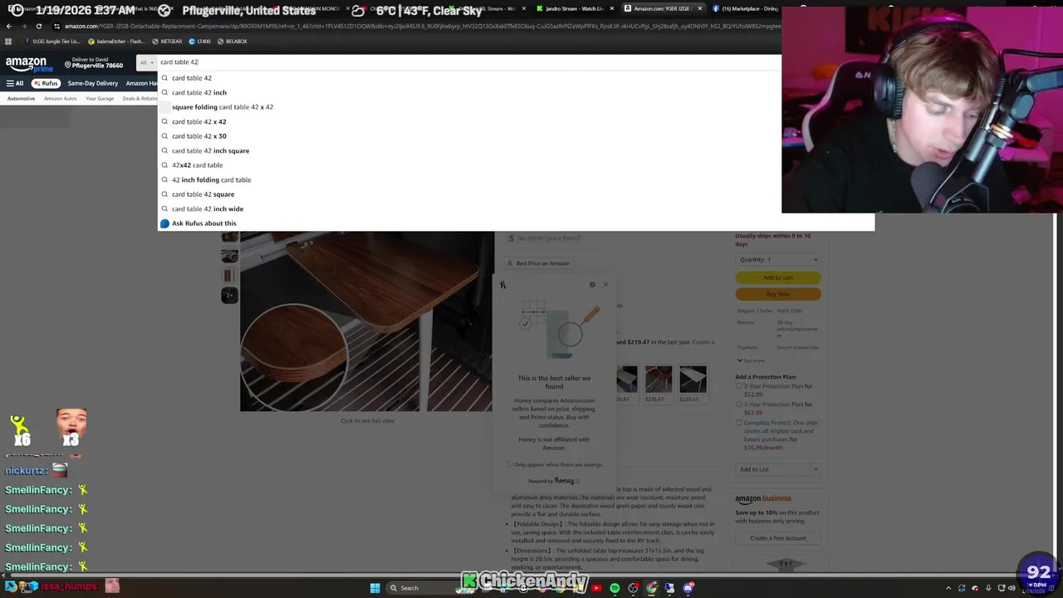Select suggestion '42x42 card table'
Screen dimensions: 1063x598
(197, 165)
